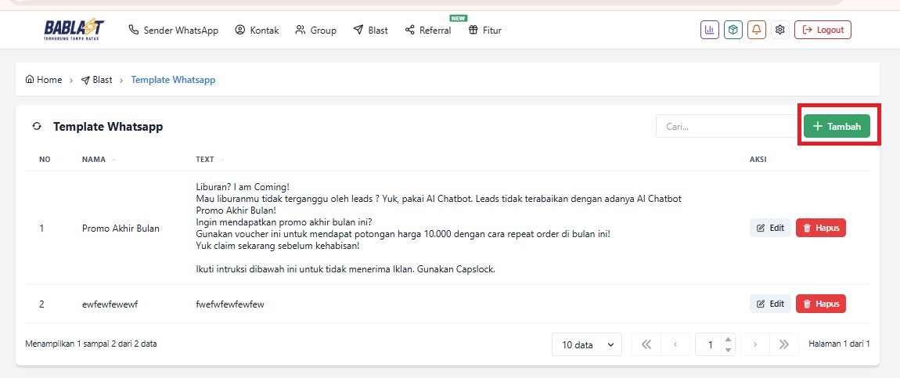Open the 10 data page size dropdown
The width and height of the screenshot is (900, 378).
[587, 344]
